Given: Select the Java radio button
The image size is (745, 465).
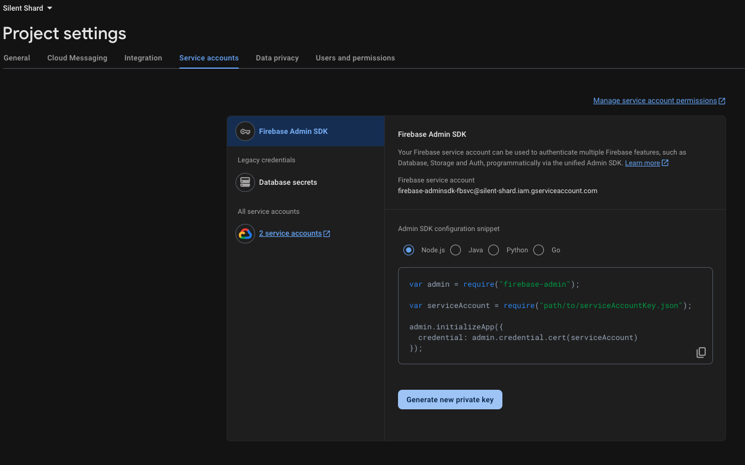Looking at the screenshot, I should 455,250.
